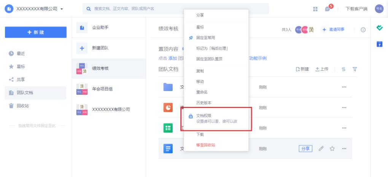Image resolution: width=388 pixels, height=177 pixels.
Task: Open the green checkmark icon on right sidebar
Action: click(x=379, y=28)
